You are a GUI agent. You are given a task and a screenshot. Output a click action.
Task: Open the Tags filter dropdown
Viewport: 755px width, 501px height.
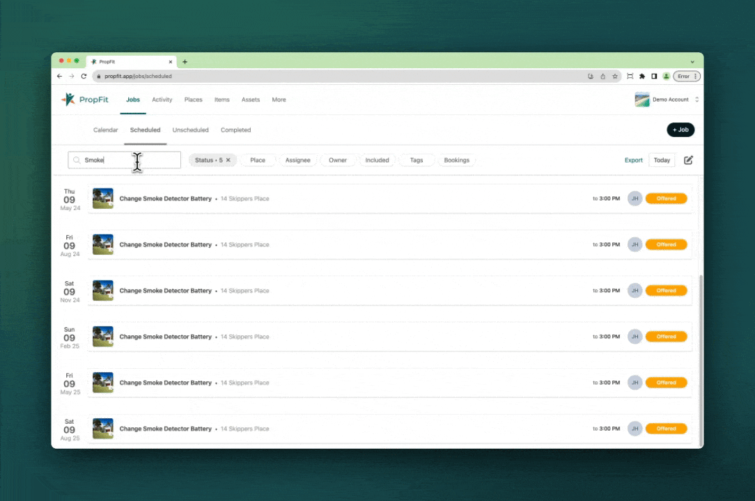[416, 160]
